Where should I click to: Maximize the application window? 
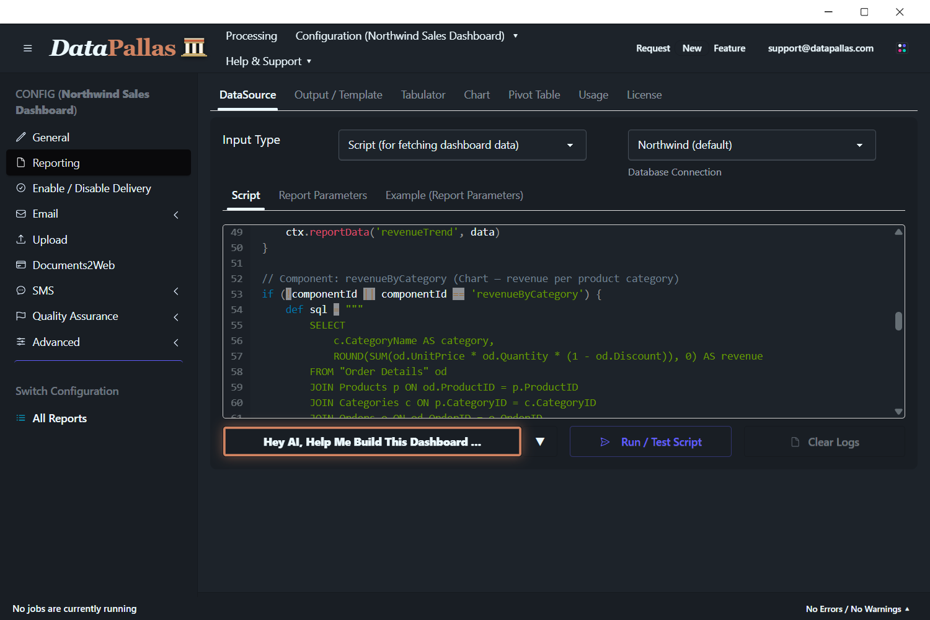864,12
